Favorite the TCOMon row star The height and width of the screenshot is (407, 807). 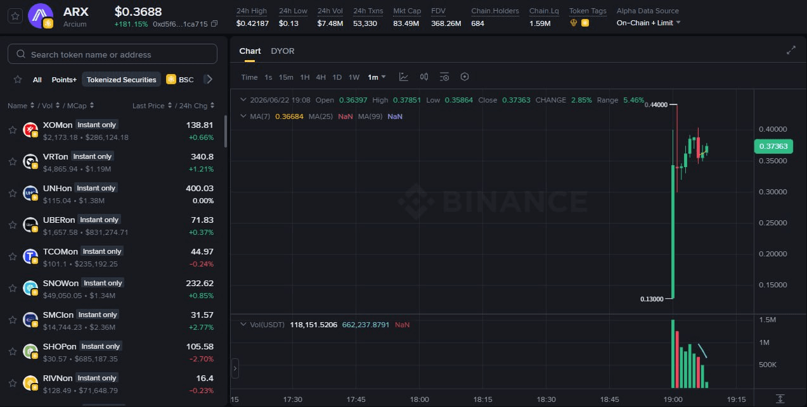pos(12,256)
